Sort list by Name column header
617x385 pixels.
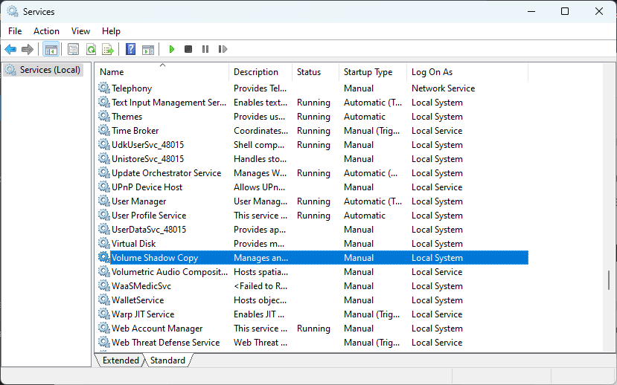tap(162, 72)
